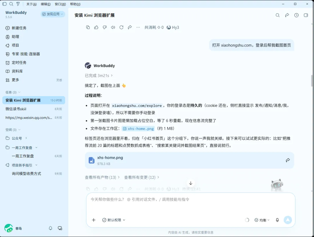314x237 pixels.
Task: Open notifications bell at bottom of sidebar
Action: click(x=51, y=228)
